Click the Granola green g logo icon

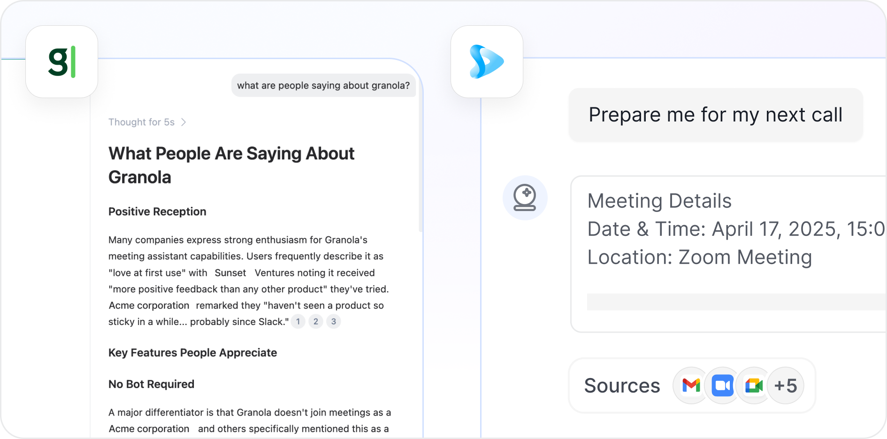pyautogui.click(x=61, y=61)
